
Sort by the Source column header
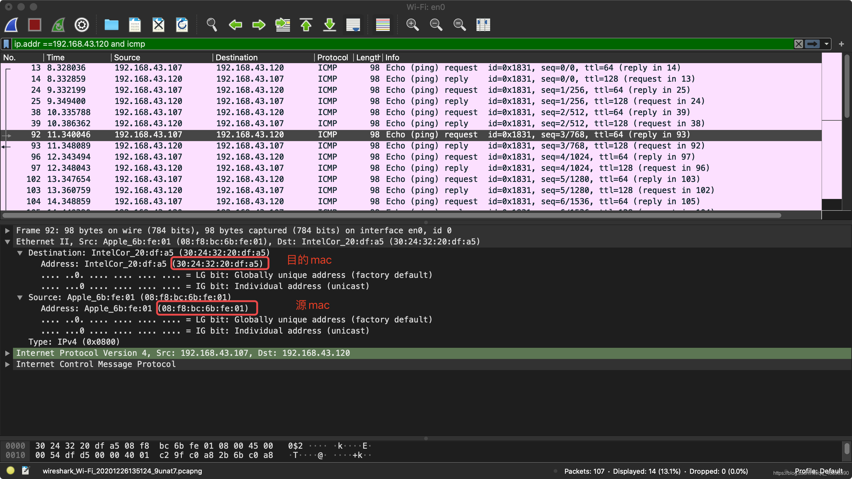[161, 58]
